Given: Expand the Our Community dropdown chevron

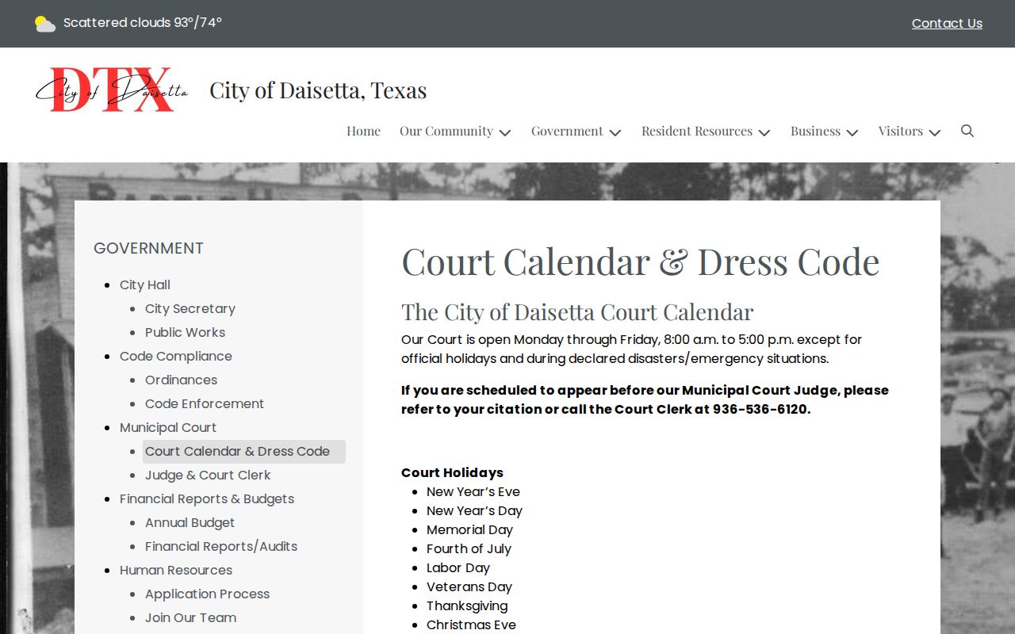Looking at the screenshot, I should (505, 132).
